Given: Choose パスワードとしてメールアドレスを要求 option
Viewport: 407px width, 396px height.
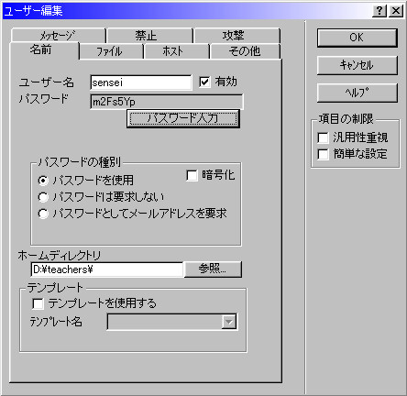Looking at the screenshot, I should [43, 214].
